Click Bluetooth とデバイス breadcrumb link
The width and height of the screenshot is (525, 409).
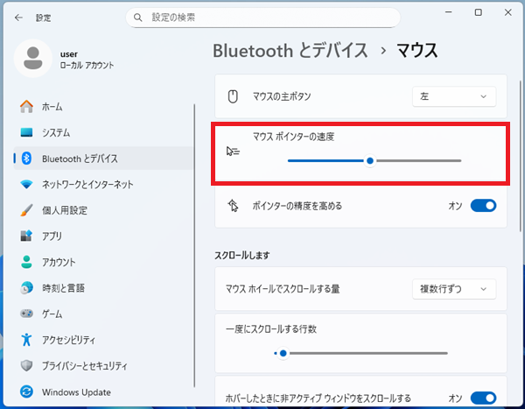coord(290,50)
